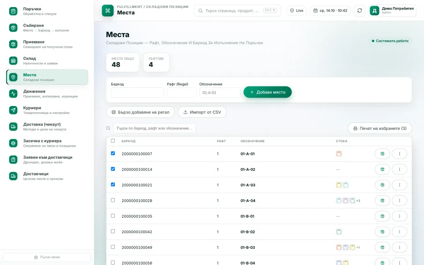Click Добави място button
The image size is (424, 265).
(x=268, y=92)
